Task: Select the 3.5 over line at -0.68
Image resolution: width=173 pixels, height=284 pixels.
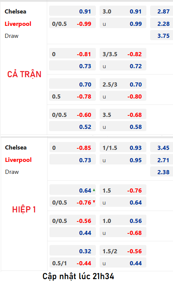Action: [123, 115]
